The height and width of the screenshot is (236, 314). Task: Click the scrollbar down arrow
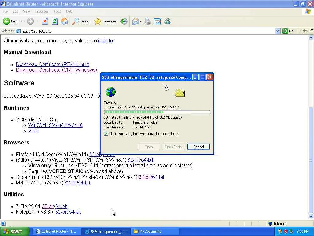pyautogui.click(x=311, y=217)
